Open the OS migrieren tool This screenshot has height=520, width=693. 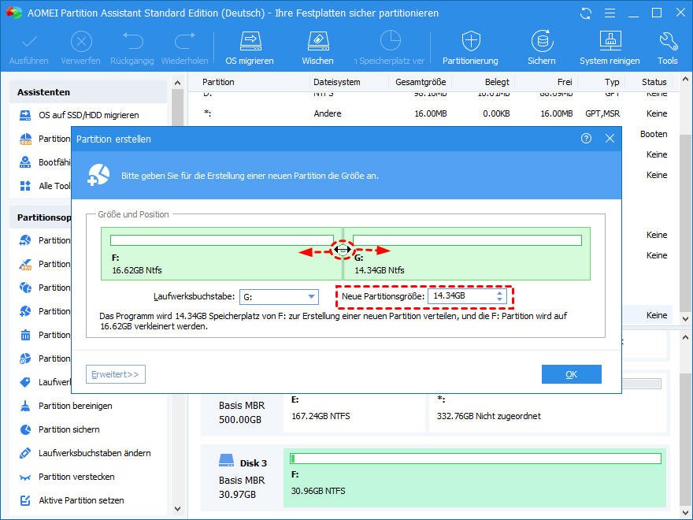(x=250, y=48)
